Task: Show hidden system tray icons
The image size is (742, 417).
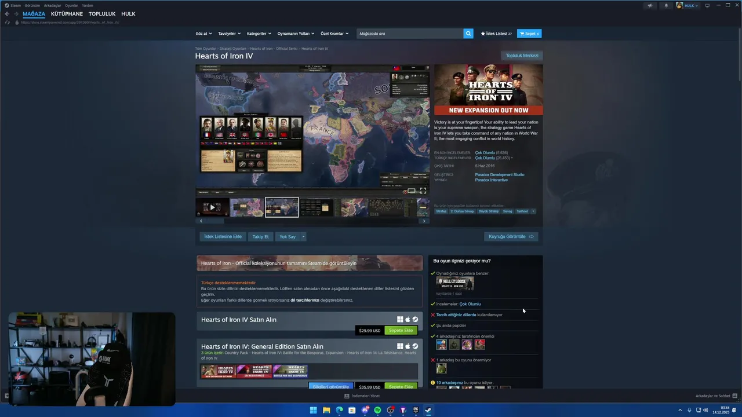Action: pyautogui.click(x=680, y=410)
